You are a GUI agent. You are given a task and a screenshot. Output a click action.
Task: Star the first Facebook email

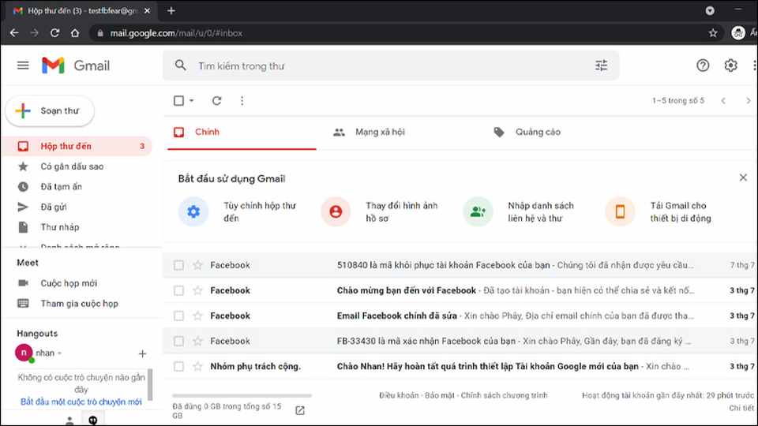(x=198, y=265)
